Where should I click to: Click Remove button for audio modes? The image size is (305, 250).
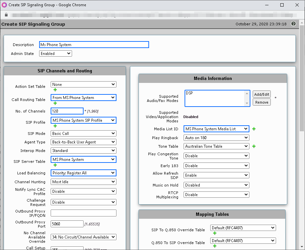coord(262,102)
